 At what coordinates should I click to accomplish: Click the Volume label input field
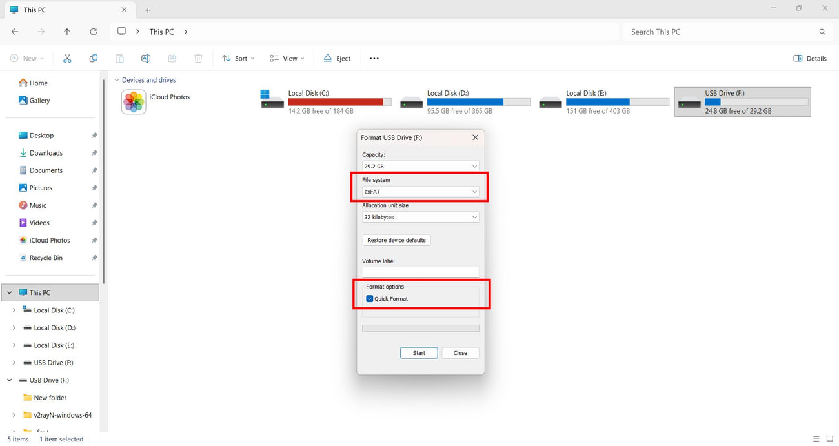click(x=421, y=272)
